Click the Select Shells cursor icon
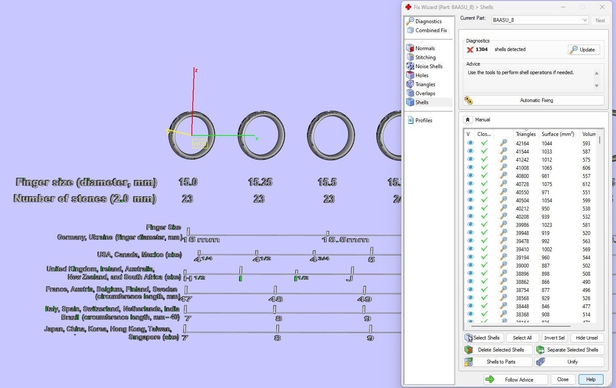 coord(468,338)
